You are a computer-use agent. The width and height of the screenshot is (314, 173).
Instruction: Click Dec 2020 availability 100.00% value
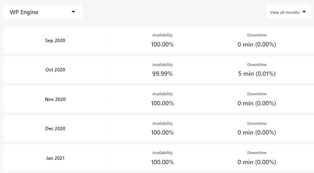point(162,132)
